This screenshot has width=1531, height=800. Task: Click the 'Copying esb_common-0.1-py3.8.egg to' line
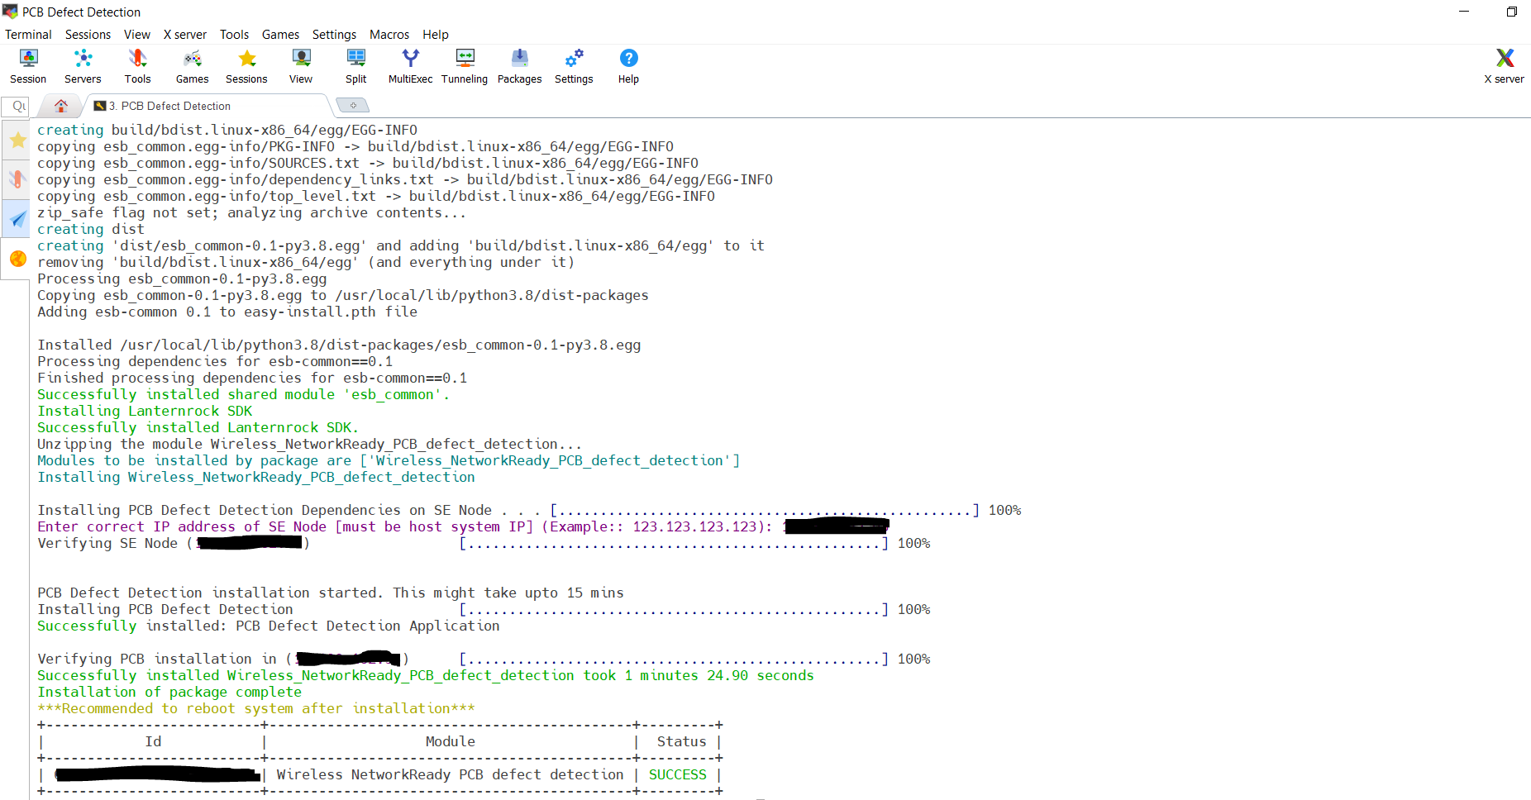pyautogui.click(x=343, y=295)
